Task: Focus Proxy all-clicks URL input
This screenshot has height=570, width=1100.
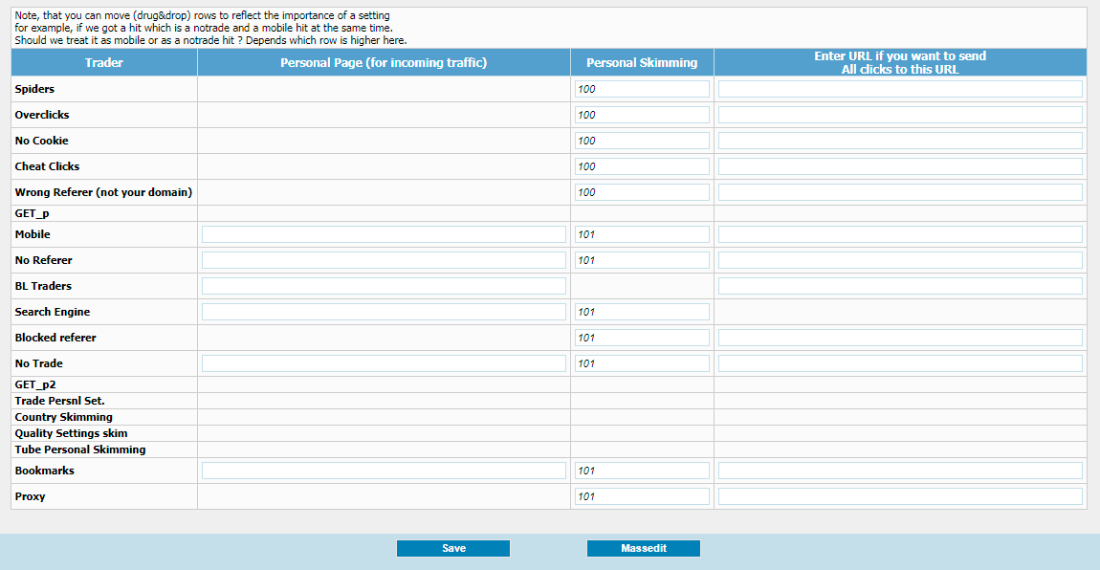Action: [900, 497]
